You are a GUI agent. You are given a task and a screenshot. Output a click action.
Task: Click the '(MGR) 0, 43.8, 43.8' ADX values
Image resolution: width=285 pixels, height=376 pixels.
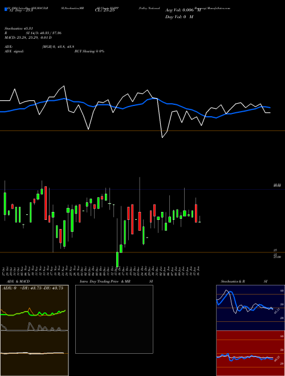(58, 47)
